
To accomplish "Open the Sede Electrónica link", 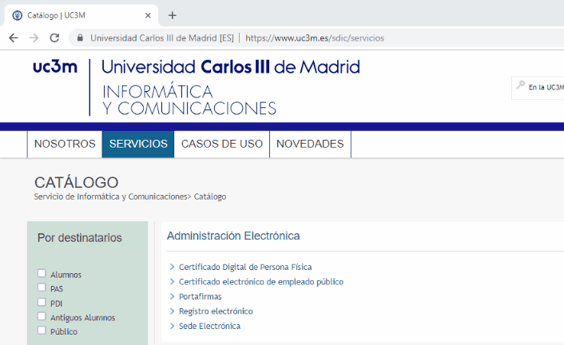I will click(x=209, y=326).
